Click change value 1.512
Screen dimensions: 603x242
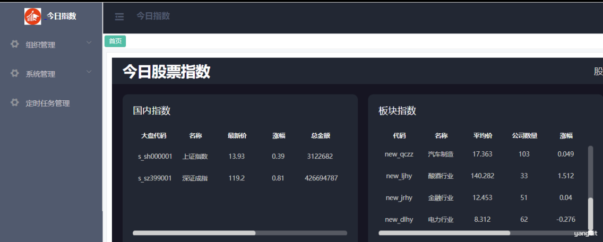566,176
